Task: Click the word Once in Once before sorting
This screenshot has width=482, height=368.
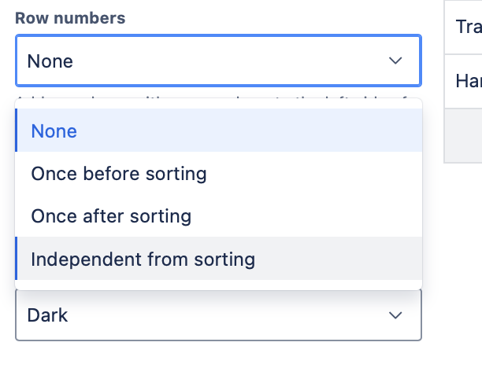Action: [52, 174]
